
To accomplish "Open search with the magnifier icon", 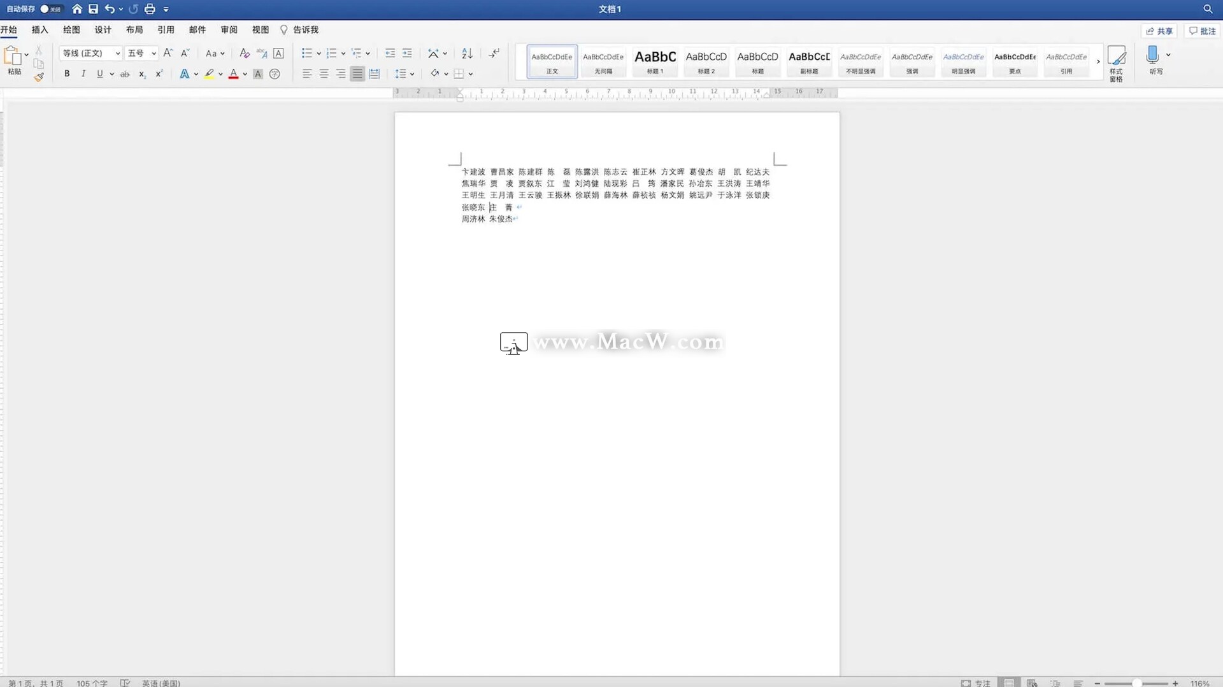I will [x=1208, y=9].
